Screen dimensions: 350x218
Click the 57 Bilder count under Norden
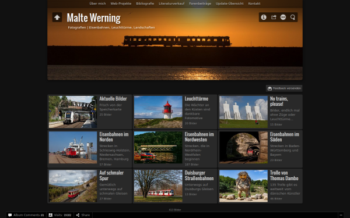click(106, 165)
